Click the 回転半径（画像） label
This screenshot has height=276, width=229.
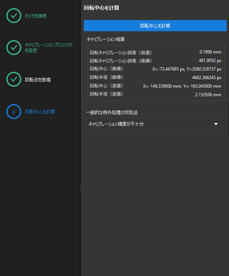click(106, 77)
